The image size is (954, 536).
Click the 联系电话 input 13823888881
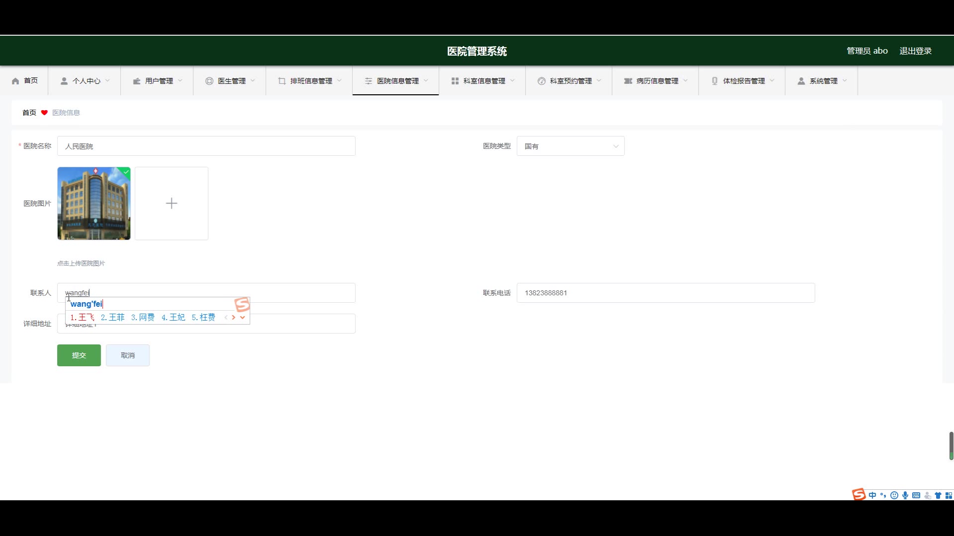[x=666, y=293]
